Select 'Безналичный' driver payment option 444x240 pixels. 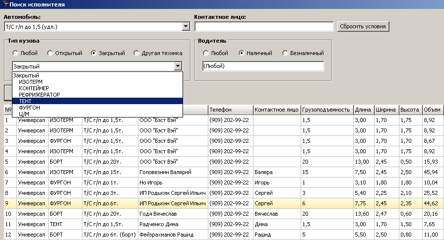click(285, 53)
